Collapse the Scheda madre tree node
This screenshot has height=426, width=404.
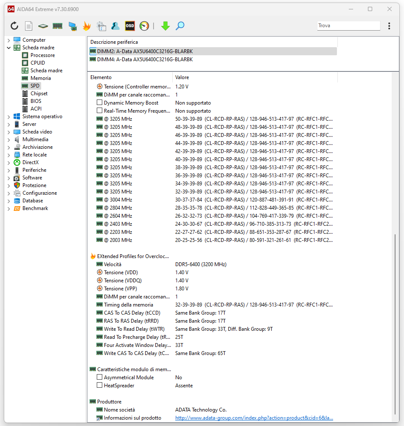[8, 48]
